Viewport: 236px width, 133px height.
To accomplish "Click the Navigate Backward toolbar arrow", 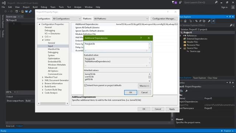I will [6, 11].
